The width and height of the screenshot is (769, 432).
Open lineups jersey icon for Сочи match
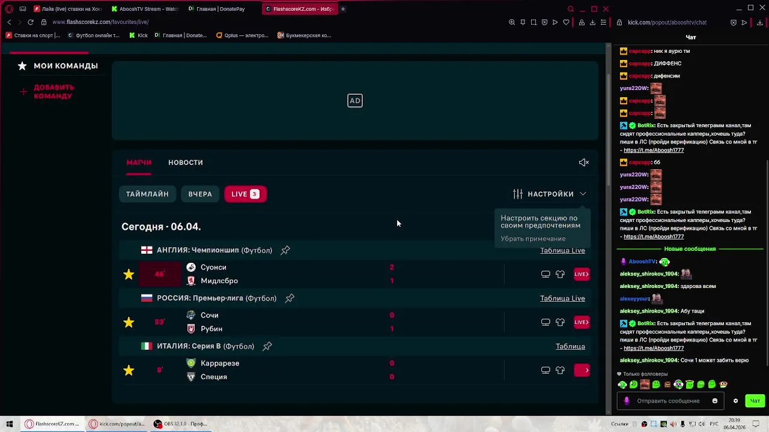[x=560, y=322]
